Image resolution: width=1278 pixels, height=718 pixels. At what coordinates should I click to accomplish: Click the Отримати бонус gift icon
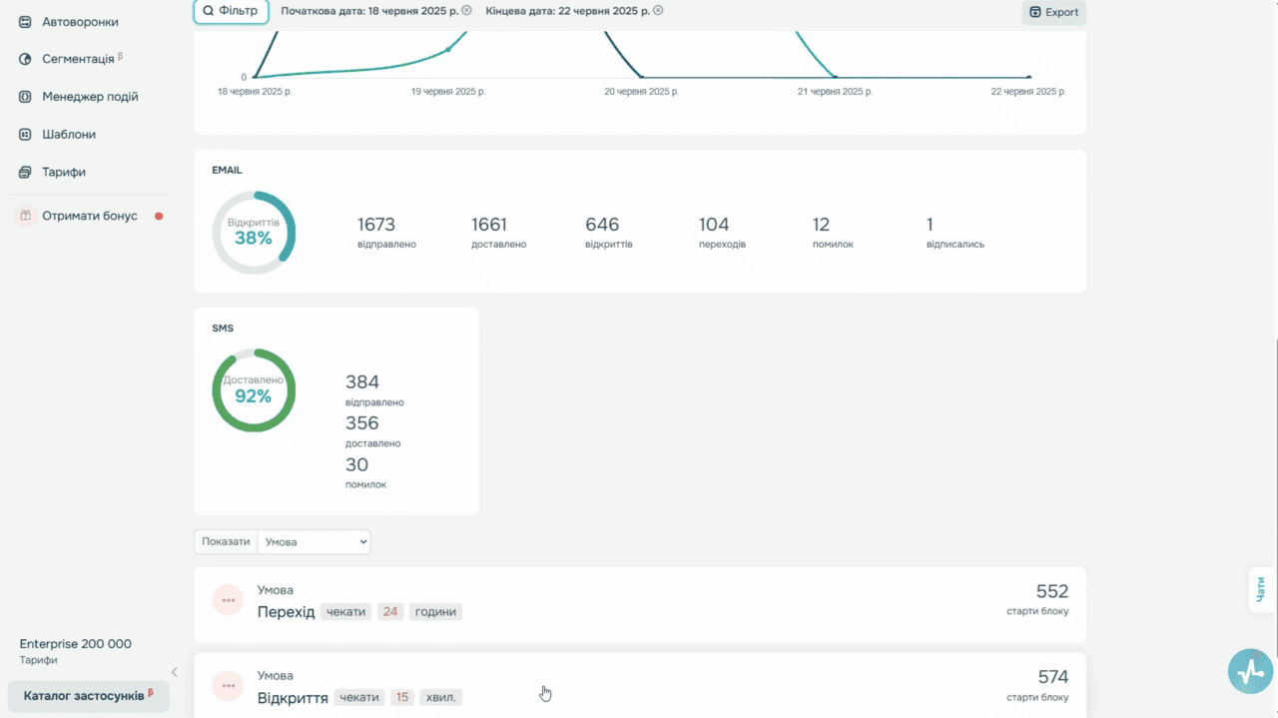pos(25,216)
